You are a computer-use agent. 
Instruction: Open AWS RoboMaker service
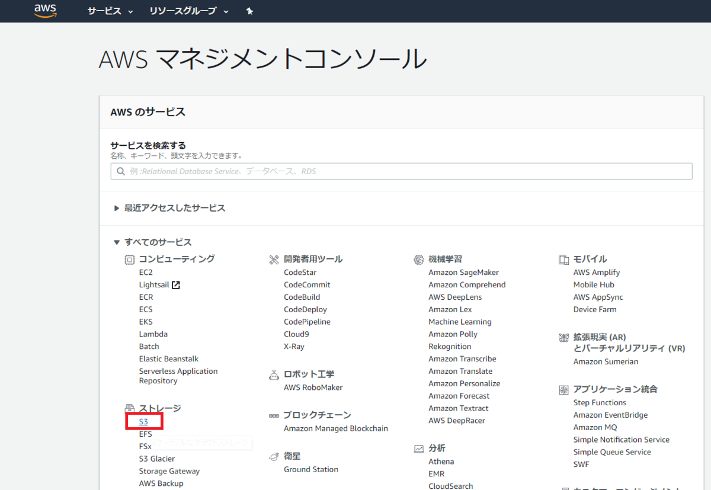[x=313, y=387]
